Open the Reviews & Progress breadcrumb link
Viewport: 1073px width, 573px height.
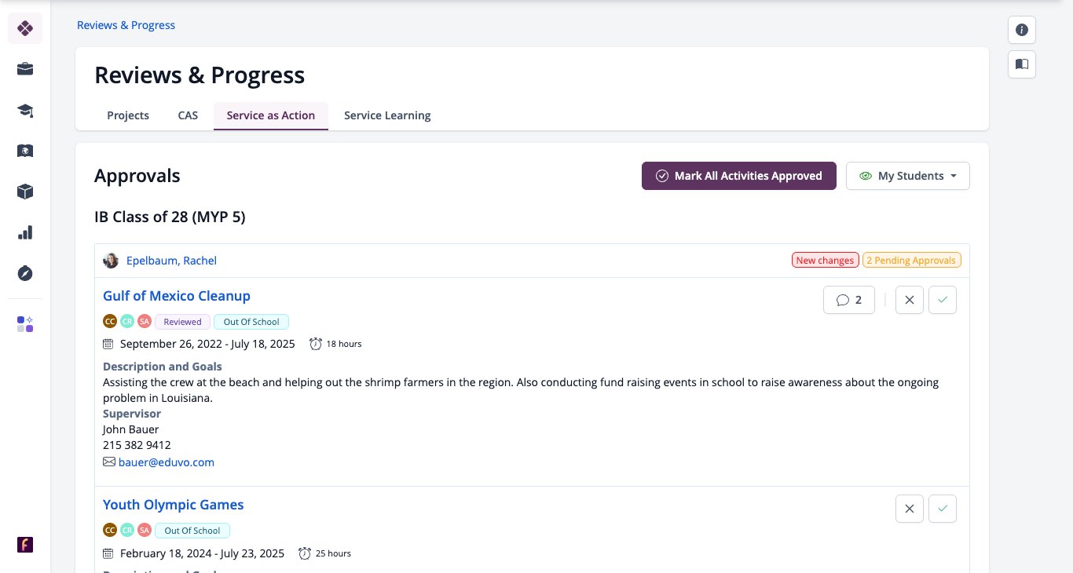click(126, 25)
